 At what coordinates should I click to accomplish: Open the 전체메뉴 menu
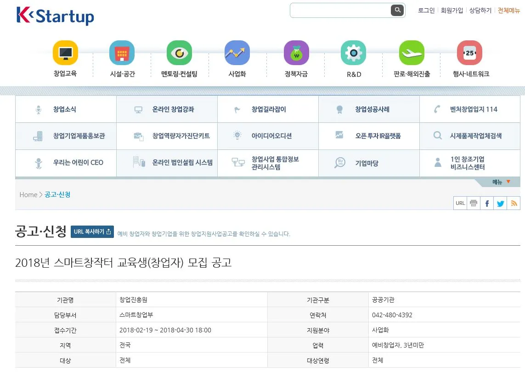click(508, 10)
